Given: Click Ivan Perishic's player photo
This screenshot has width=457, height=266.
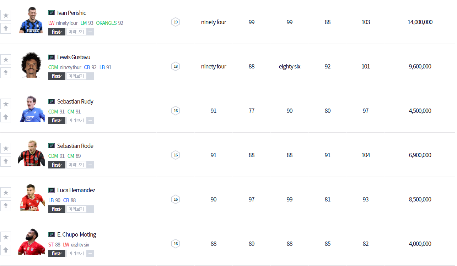Looking at the screenshot, I should (31, 21).
